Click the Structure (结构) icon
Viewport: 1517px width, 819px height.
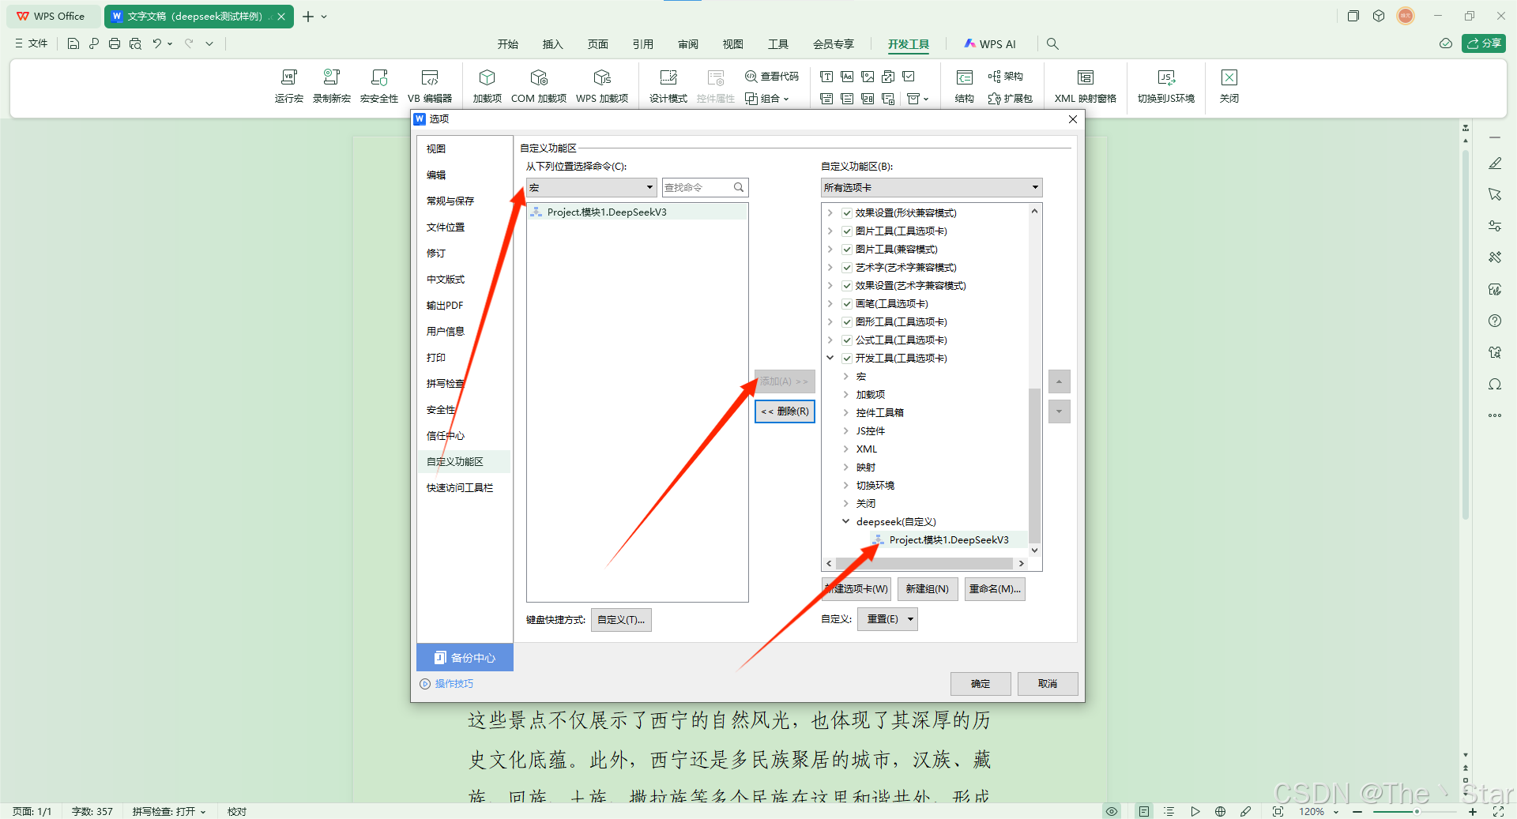(964, 86)
